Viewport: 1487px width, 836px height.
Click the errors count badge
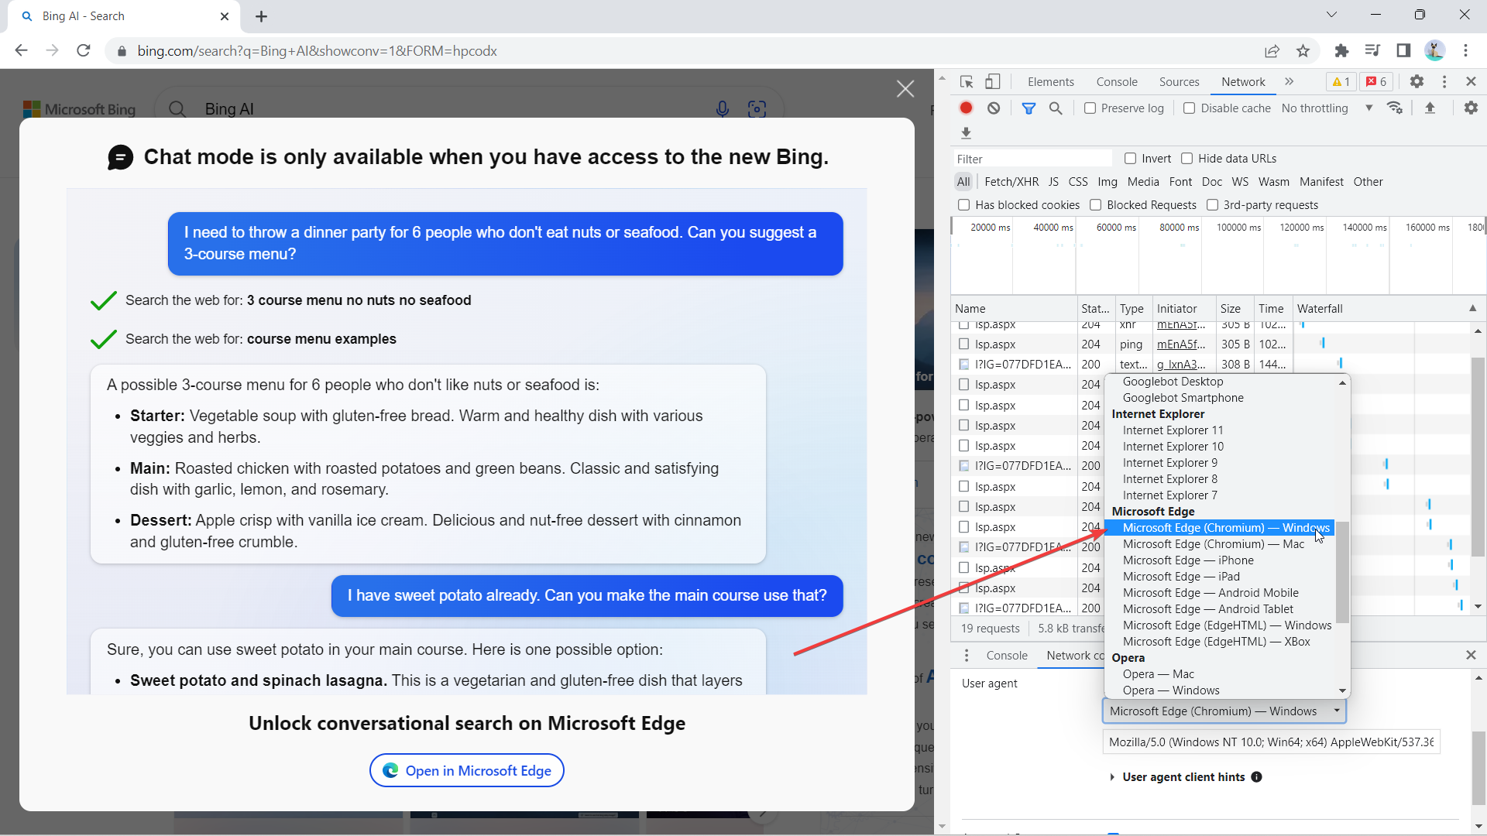pyautogui.click(x=1376, y=81)
